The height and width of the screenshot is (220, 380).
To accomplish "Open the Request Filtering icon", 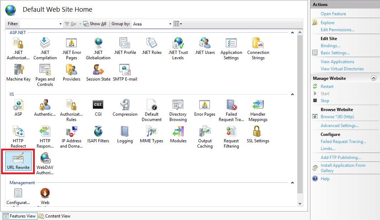I will pos(231,132).
